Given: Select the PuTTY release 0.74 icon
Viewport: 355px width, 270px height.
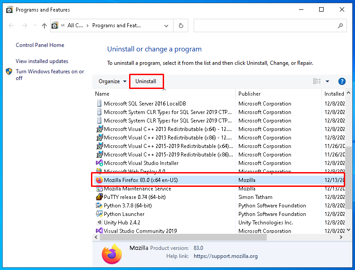Looking at the screenshot, I should click(x=99, y=197).
